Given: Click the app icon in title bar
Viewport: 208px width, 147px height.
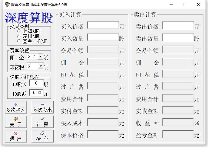Looking at the screenshot, I should point(7,5).
